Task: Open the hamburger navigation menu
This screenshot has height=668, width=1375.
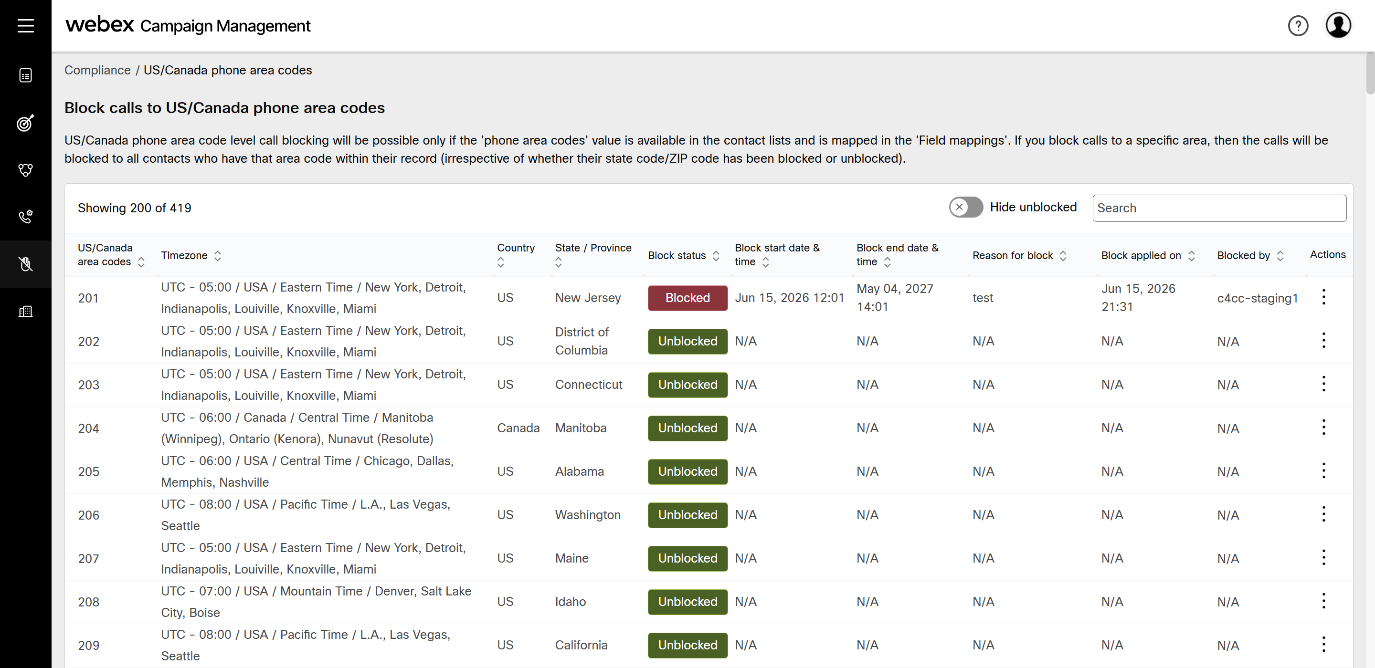Action: coord(26,26)
